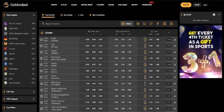Click the Copa America icon
Viewport: 224px width, 112px height.
[x=6, y=83]
